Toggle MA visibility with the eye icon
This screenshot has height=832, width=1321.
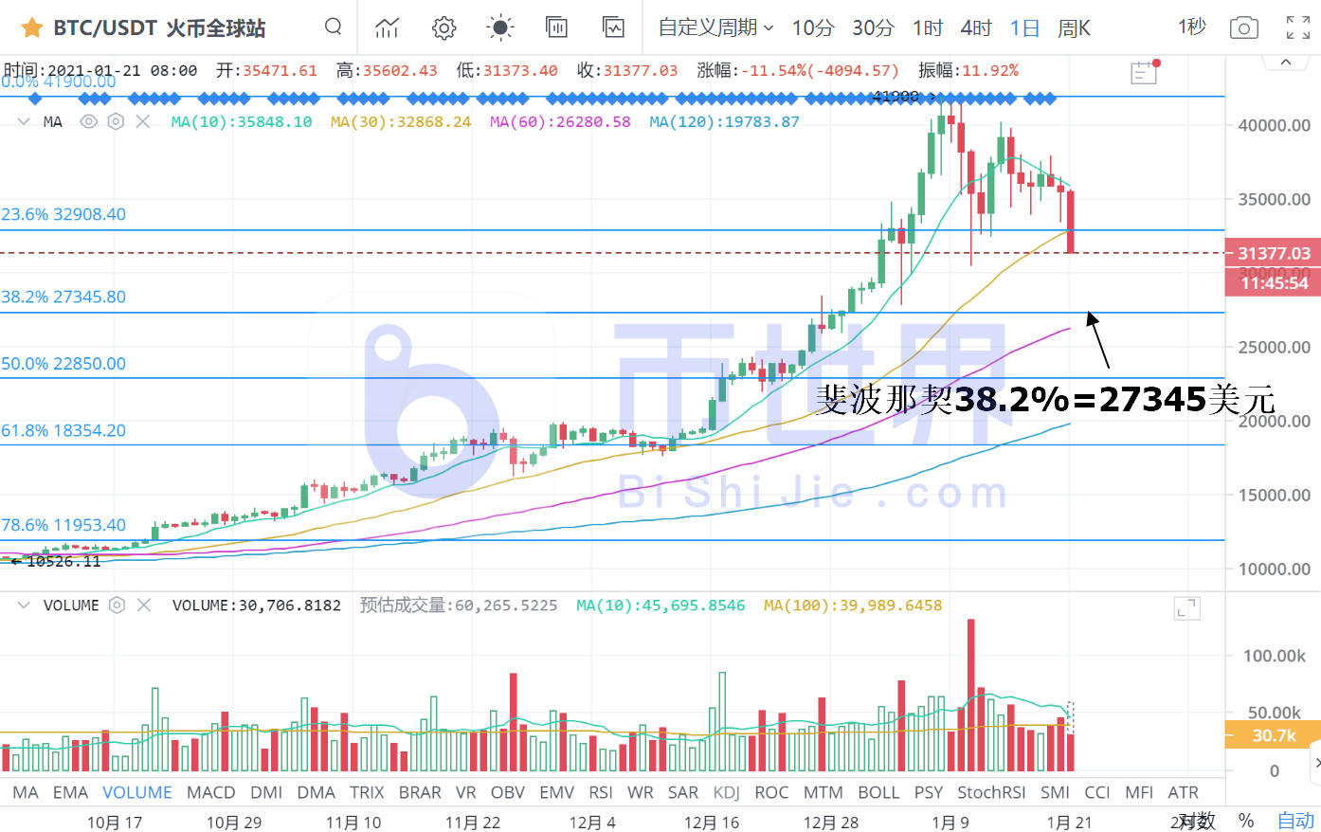click(88, 121)
